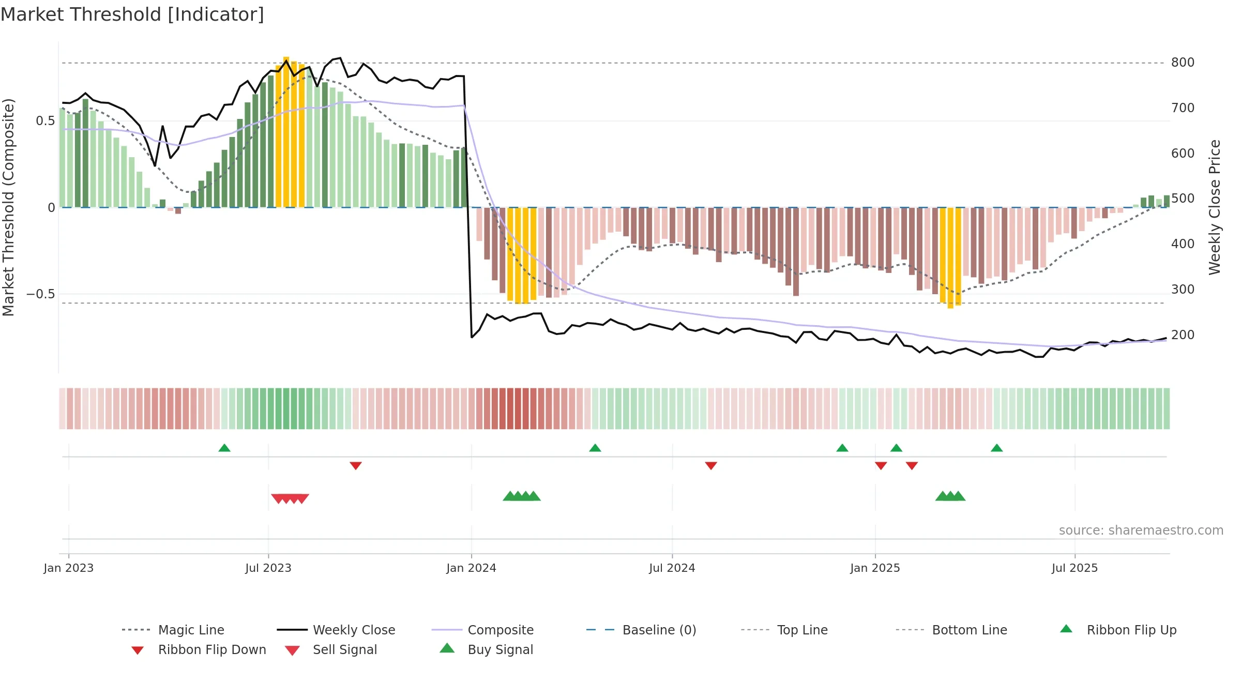Image resolution: width=1241 pixels, height=698 pixels.
Task: Click the Market Threshold [Indicator] chart title
Action: 132,14
